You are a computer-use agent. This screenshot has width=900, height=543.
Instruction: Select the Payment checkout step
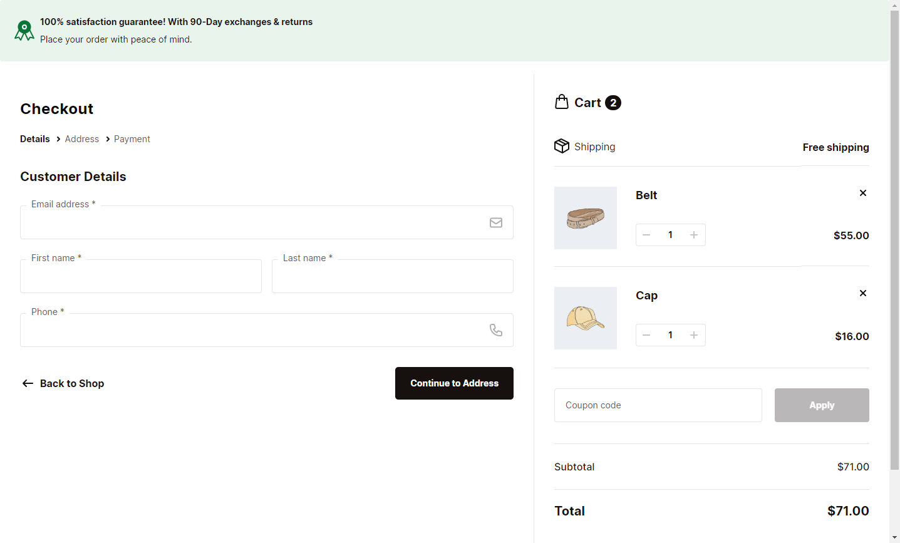point(132,138)
